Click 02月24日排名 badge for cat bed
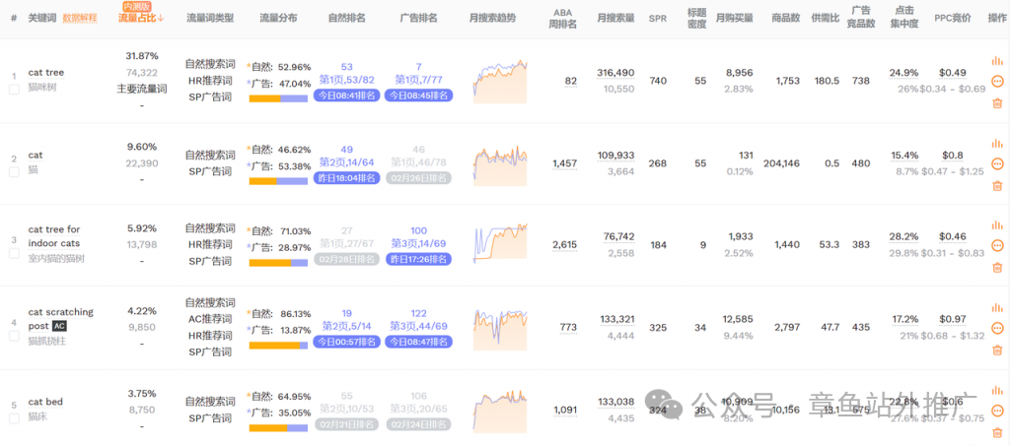1010x446 pixels. [418, 424]
